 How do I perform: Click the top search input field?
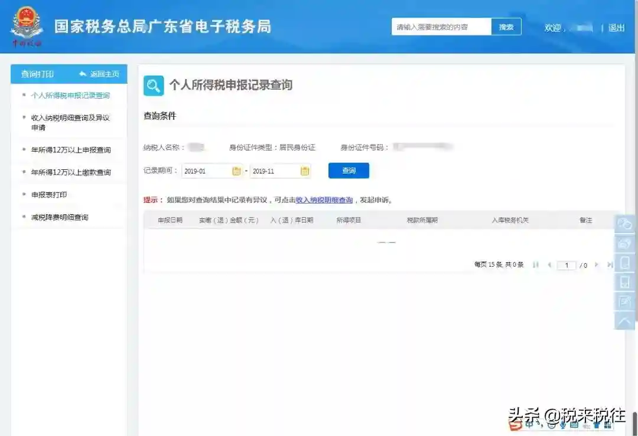click(441, 27)
